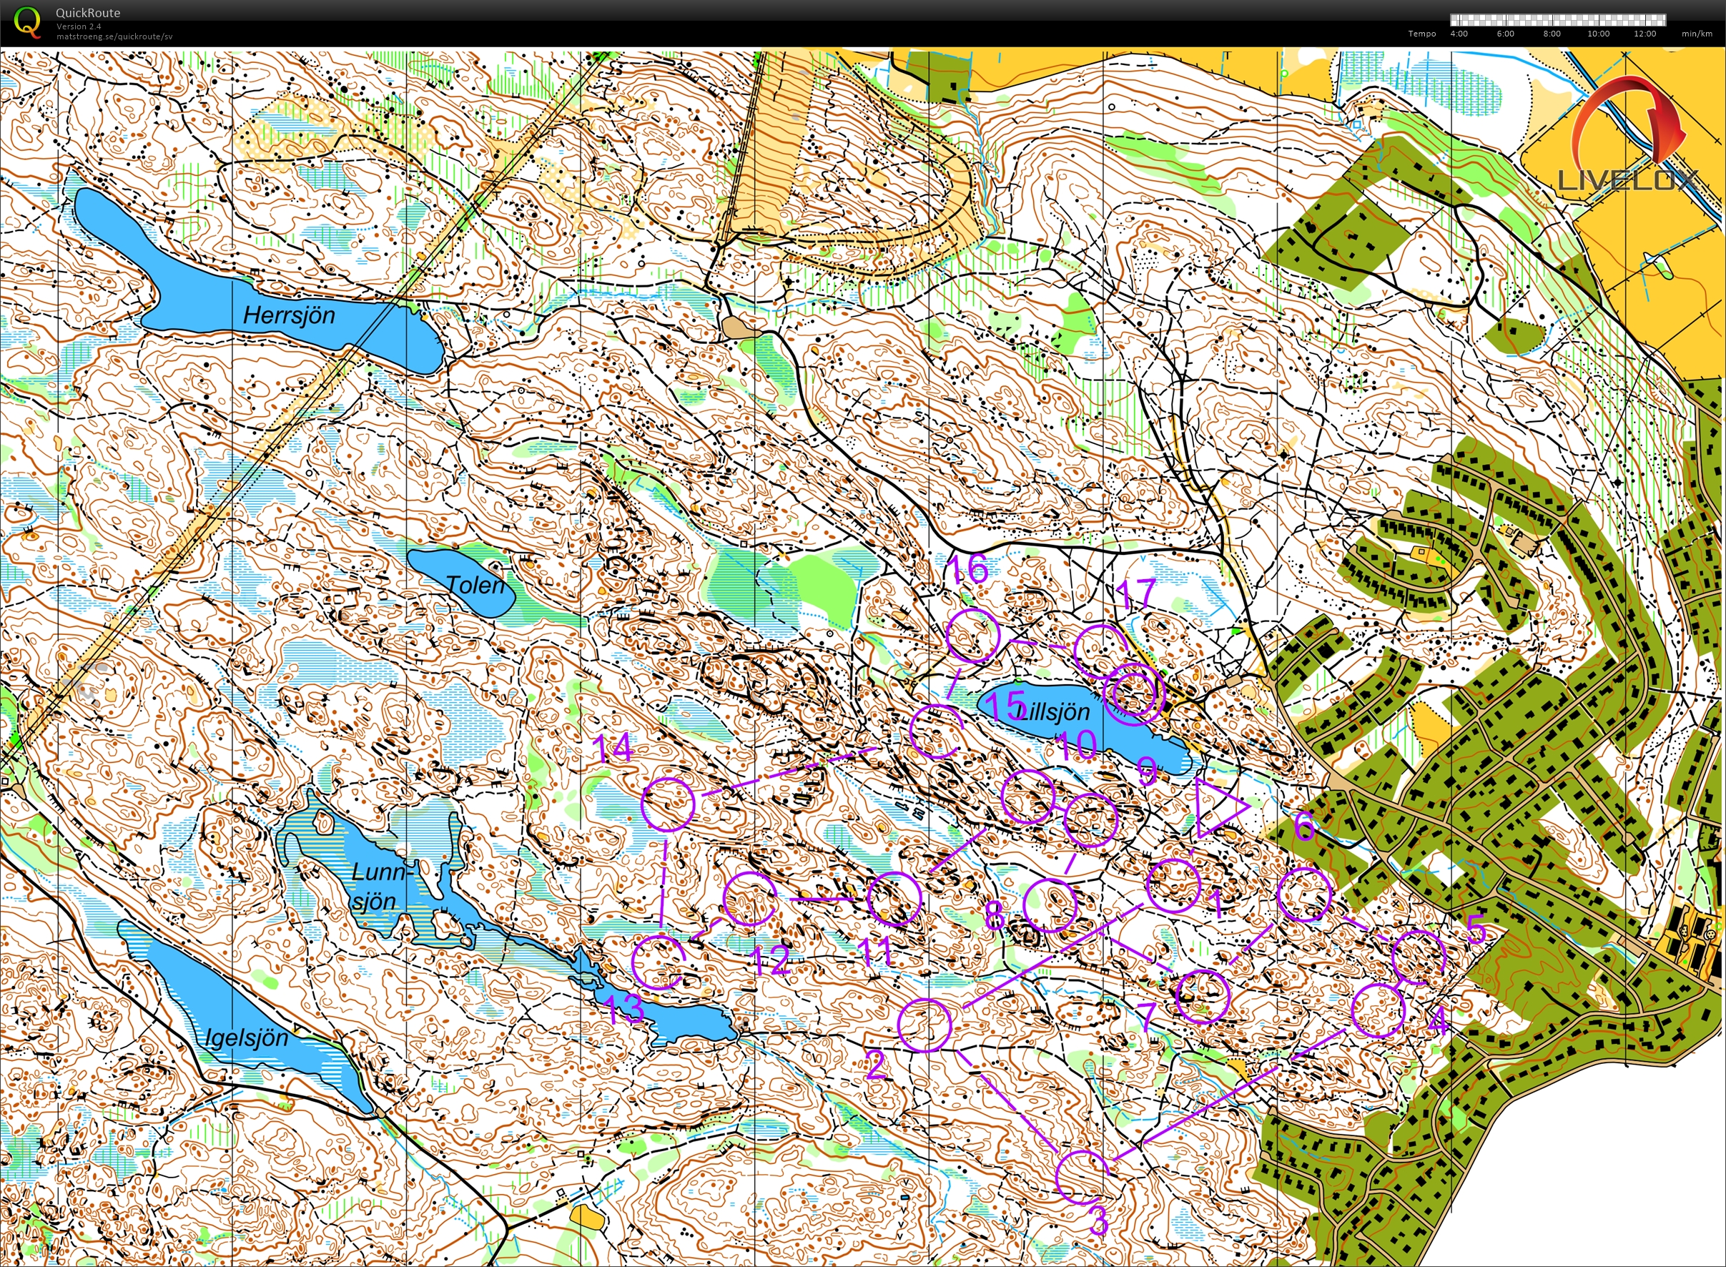This screenshot has width=1726, height=1267.
Task: Open the matstroeng.se/quickroute/sv link
Action: [114, 36]
